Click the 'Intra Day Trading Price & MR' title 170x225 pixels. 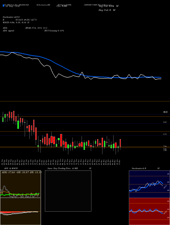63,168
